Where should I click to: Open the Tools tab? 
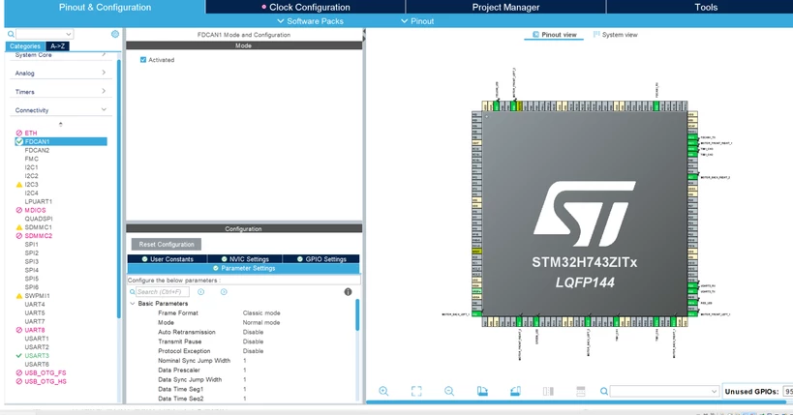click(x=706, y=7)
